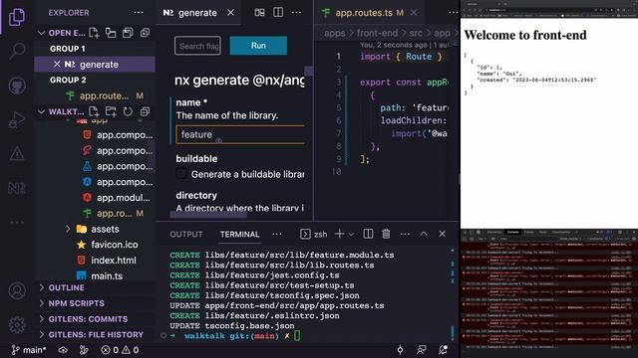Open terminal views and more actions ellipsis
The image size is (638, 358).
(x=405, y=234)
